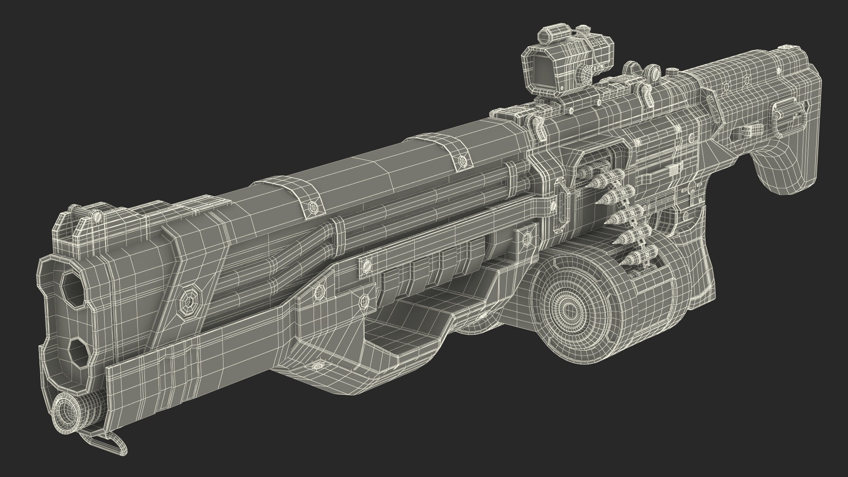Click the large octagonal bolt near muzzle
Image resolution: width=848 pixels, height=477 pixels.
pyautogui.click(x=189, y=303)
